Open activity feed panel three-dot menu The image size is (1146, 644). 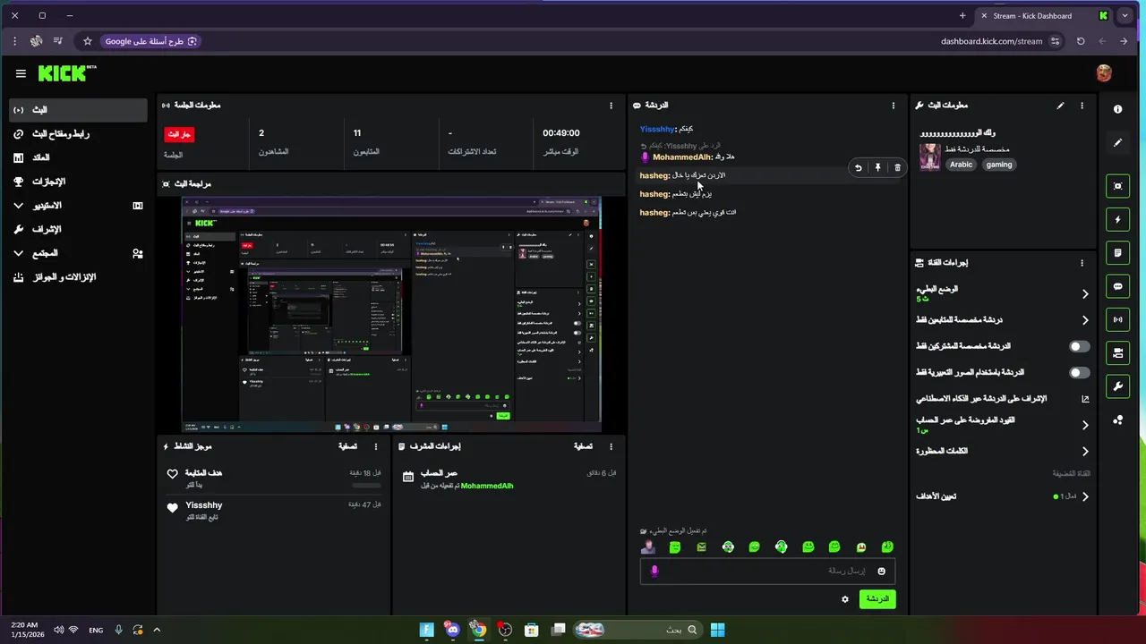pos(376,446)
